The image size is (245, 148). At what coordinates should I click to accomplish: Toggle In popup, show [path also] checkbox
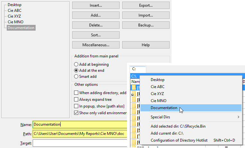76,106
